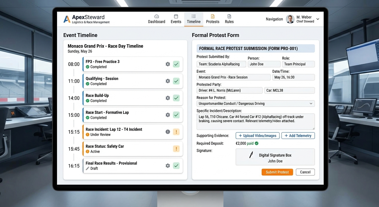Open Race Incident: Lap 12 - T4 Incident entry

[133, 132]
